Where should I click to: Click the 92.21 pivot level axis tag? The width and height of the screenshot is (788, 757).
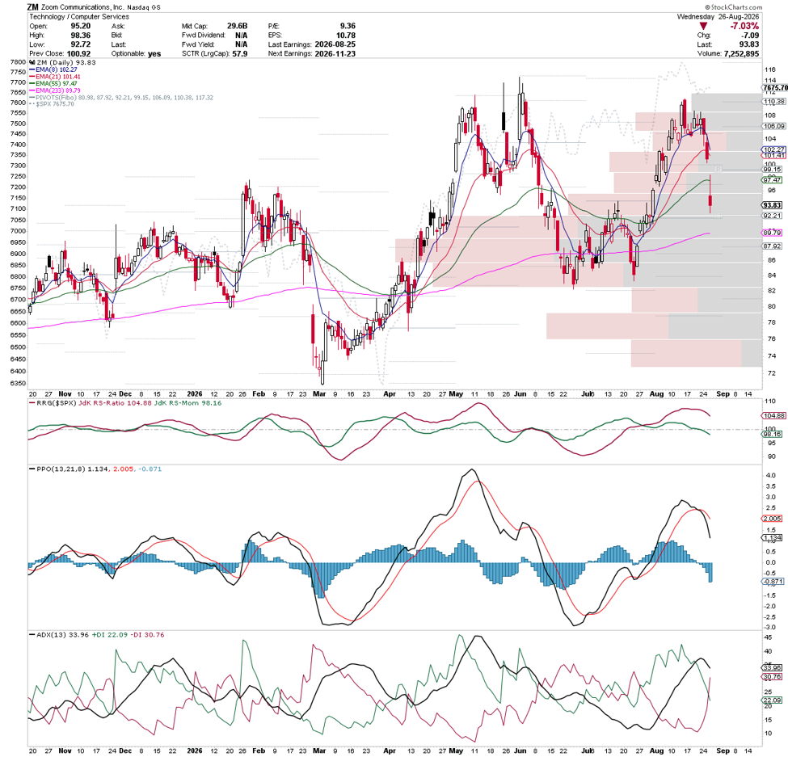[773, 216]
